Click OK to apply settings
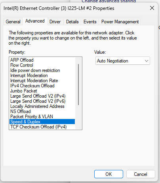Image resolution: width=160 pixels, height=183 pixels. click(x=109, y=174)
